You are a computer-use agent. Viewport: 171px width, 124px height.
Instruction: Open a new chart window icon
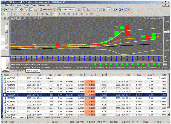(x=4, y=10)
